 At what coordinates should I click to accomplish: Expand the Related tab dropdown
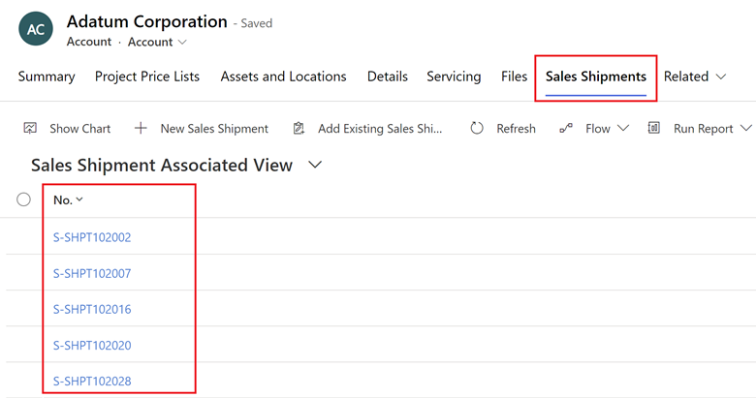click(721, 77)
